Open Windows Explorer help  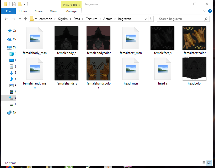pos(210,11)
